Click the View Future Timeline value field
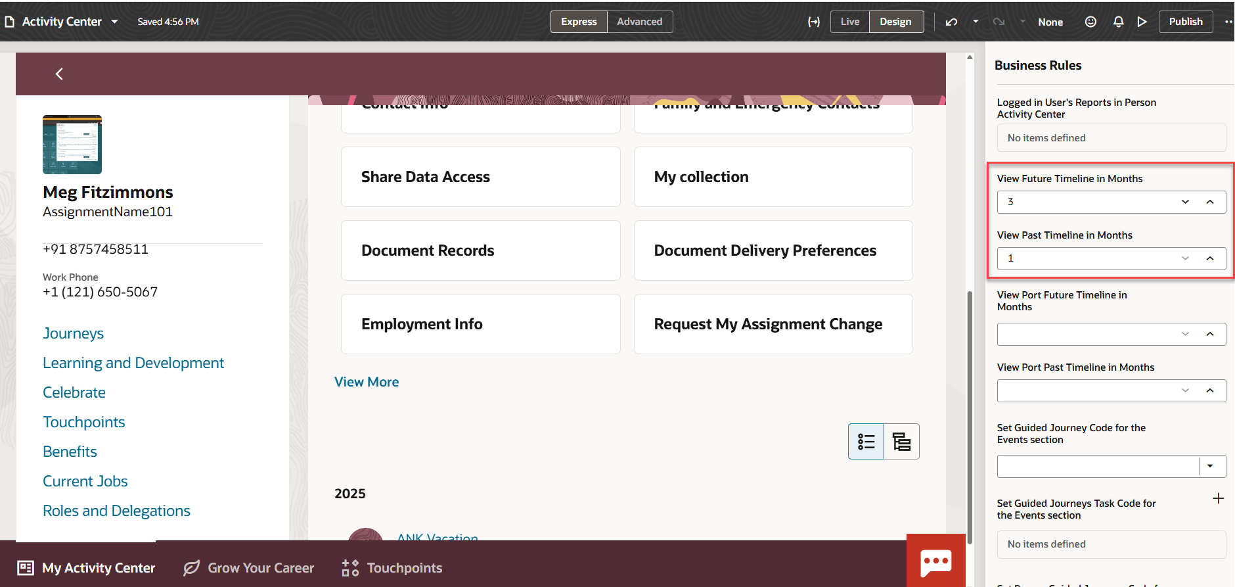1235x587 pixels. click(x=1087, y=202)
